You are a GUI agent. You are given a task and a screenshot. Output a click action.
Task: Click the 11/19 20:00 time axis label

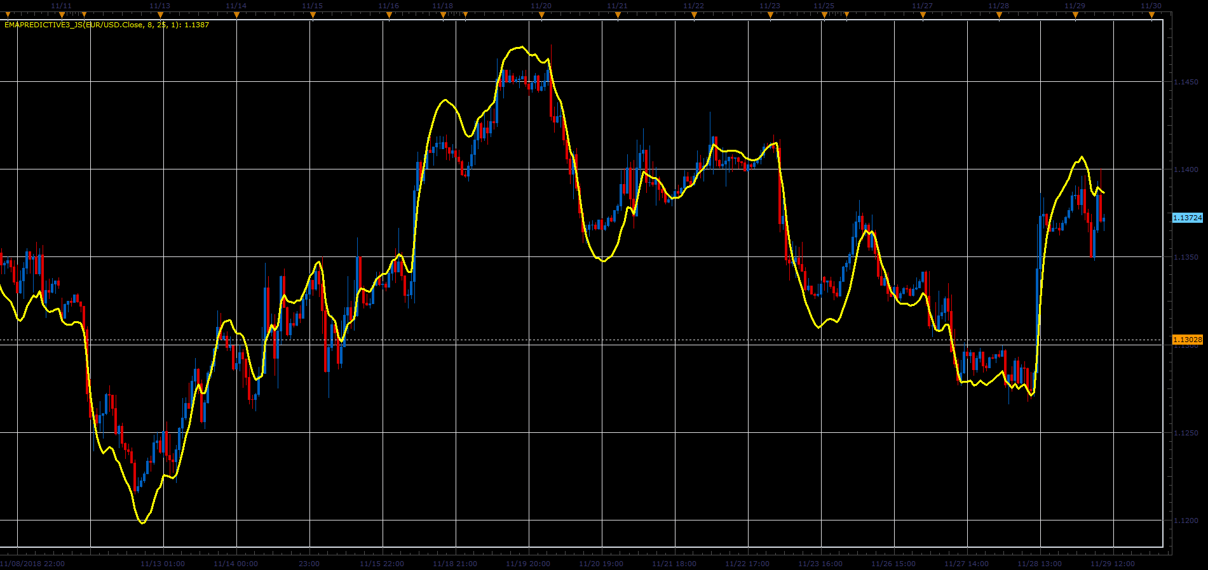(x=528, y=564)
